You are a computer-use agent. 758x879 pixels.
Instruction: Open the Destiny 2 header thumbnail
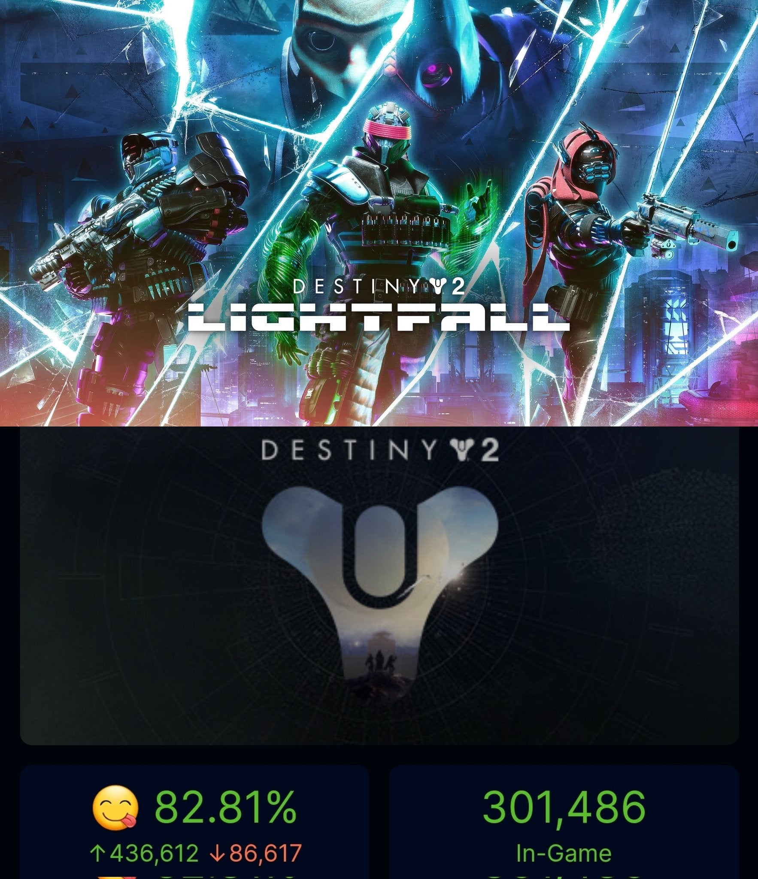pos(379,586)
